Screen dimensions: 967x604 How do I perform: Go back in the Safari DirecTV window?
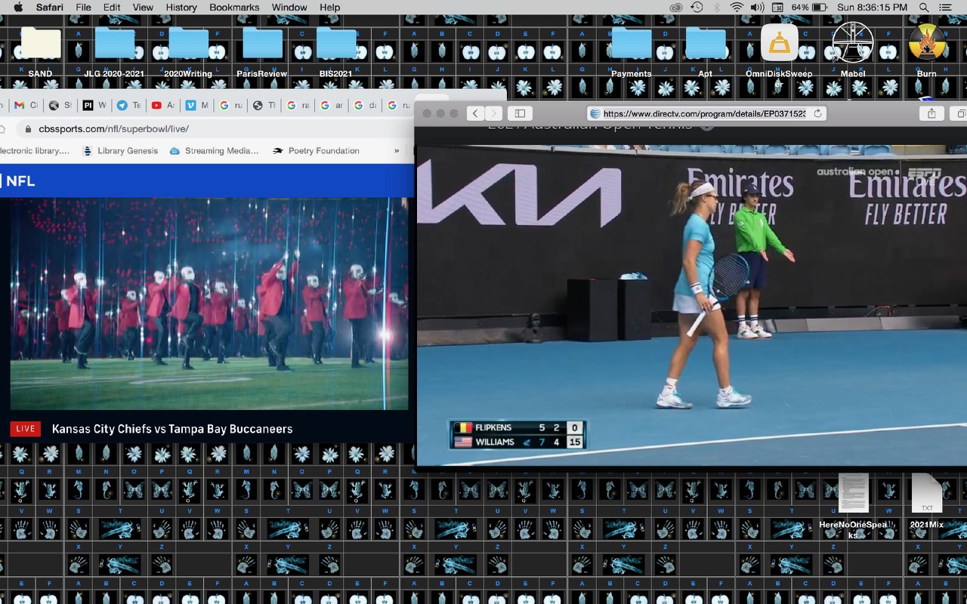(475, 113)
